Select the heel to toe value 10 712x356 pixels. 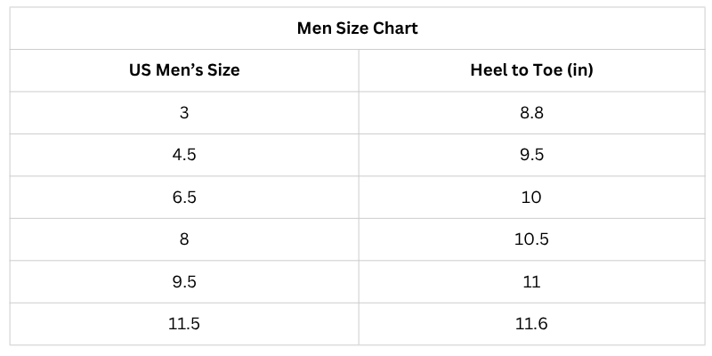point(531,198)
